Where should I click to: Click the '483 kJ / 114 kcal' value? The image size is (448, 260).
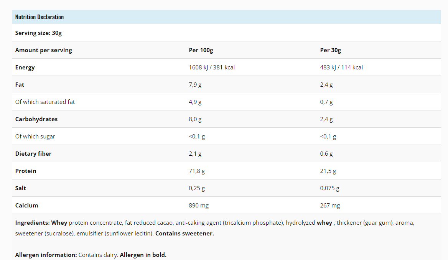pos(341,67)
